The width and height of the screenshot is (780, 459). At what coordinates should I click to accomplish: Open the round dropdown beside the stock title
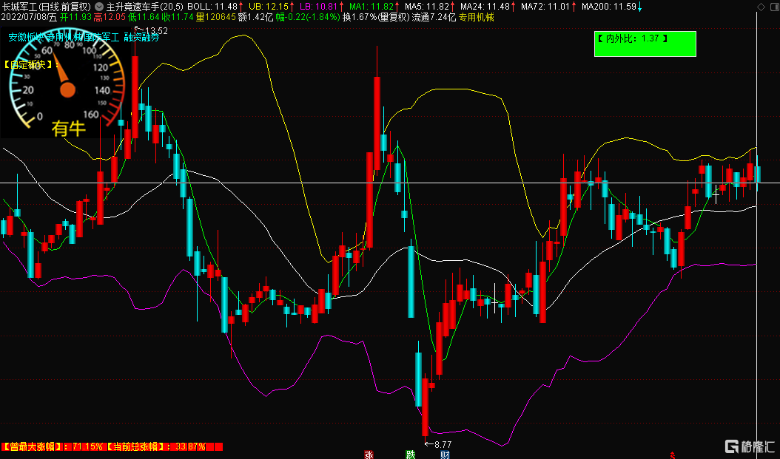(99, 7)
